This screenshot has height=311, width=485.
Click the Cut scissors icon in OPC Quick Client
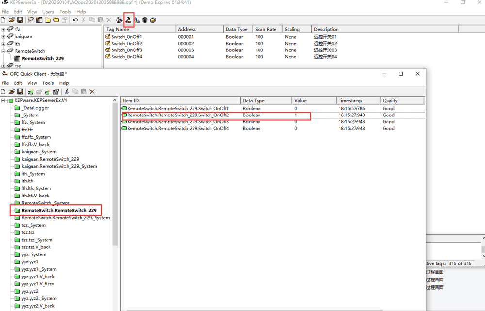[66, 91]
